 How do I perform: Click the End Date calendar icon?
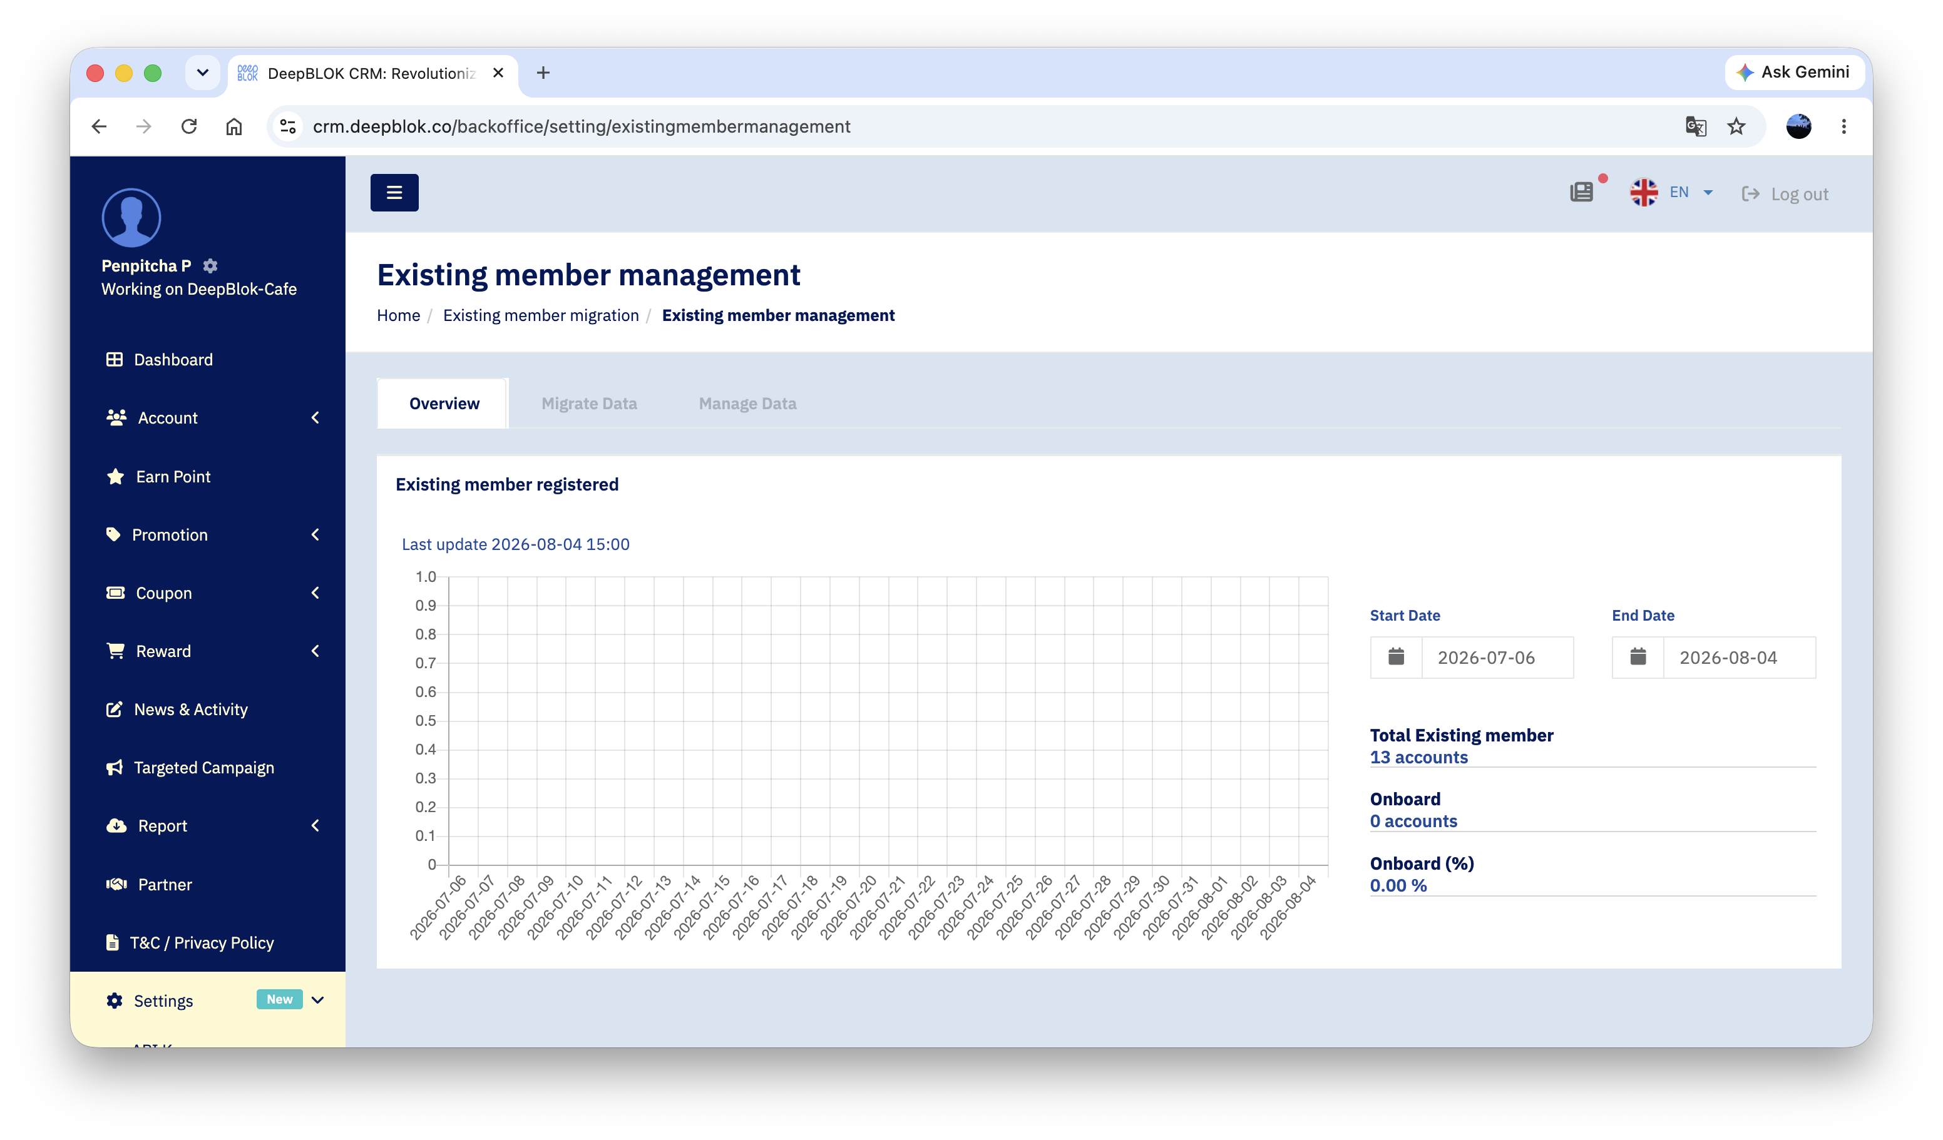pos(1638,657)
